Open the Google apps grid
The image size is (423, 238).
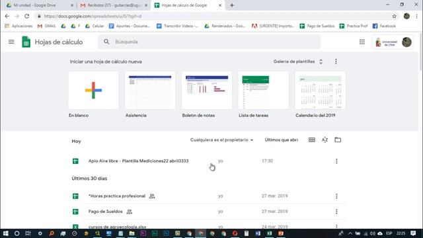coord(362,42)
